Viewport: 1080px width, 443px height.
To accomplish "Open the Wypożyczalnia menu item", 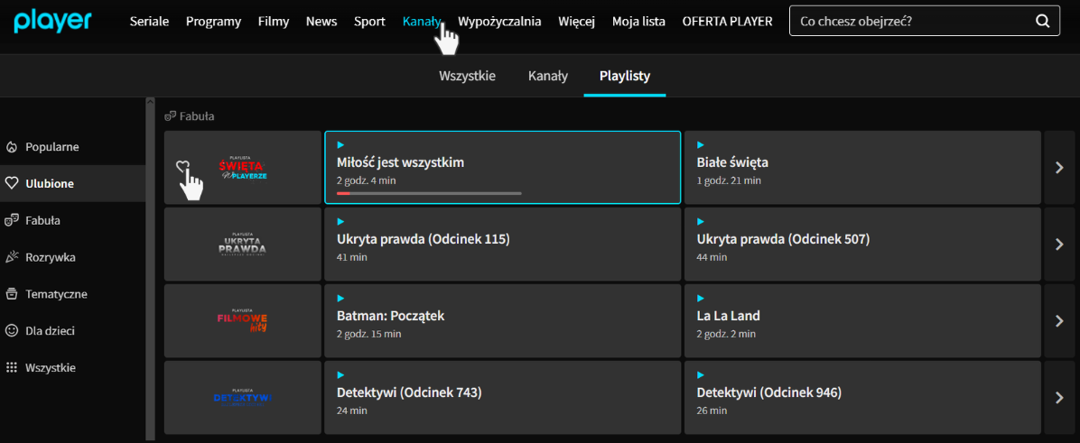I will (x=499, y=22).
